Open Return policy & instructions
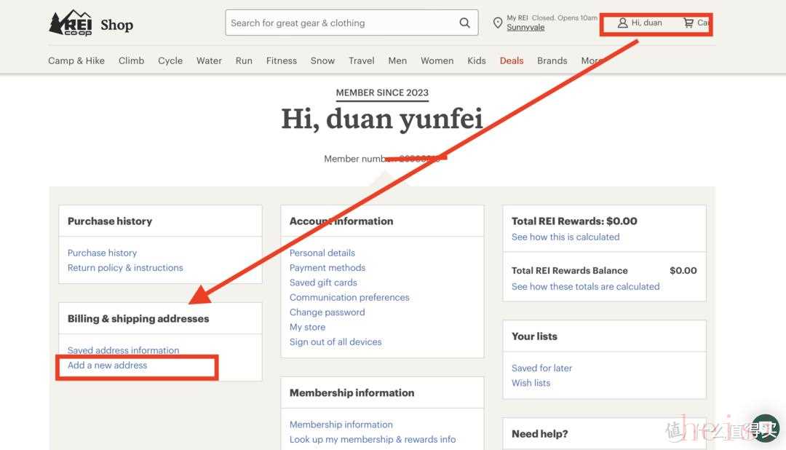This screenshot has height=450, width=786. coord(125,268)
